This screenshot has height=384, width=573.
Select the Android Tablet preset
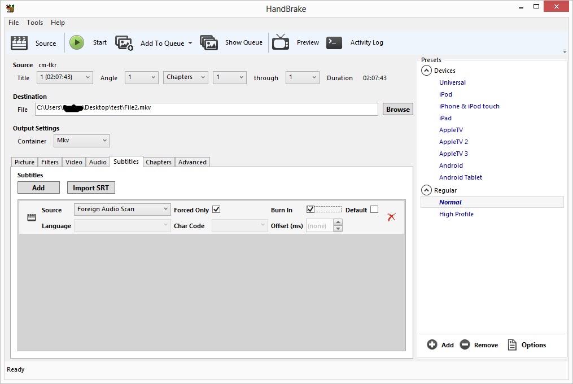tap(461, 177)
